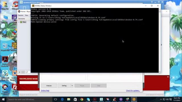Open Google Chrome from taskbar
The width and height of the screenshot is (182, 102).
pos(82,99)
